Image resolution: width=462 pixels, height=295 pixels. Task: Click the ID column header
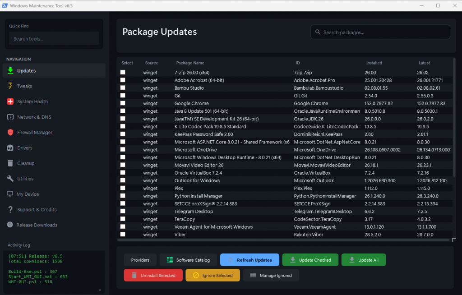click(x=298, y=63)
